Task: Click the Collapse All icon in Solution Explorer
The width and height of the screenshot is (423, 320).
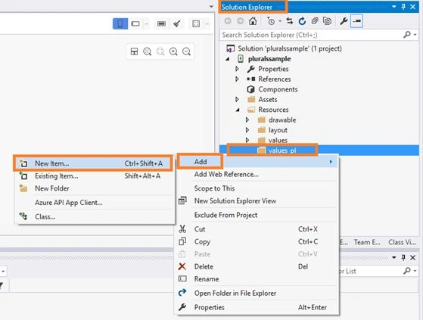Action: click(315, 21)
